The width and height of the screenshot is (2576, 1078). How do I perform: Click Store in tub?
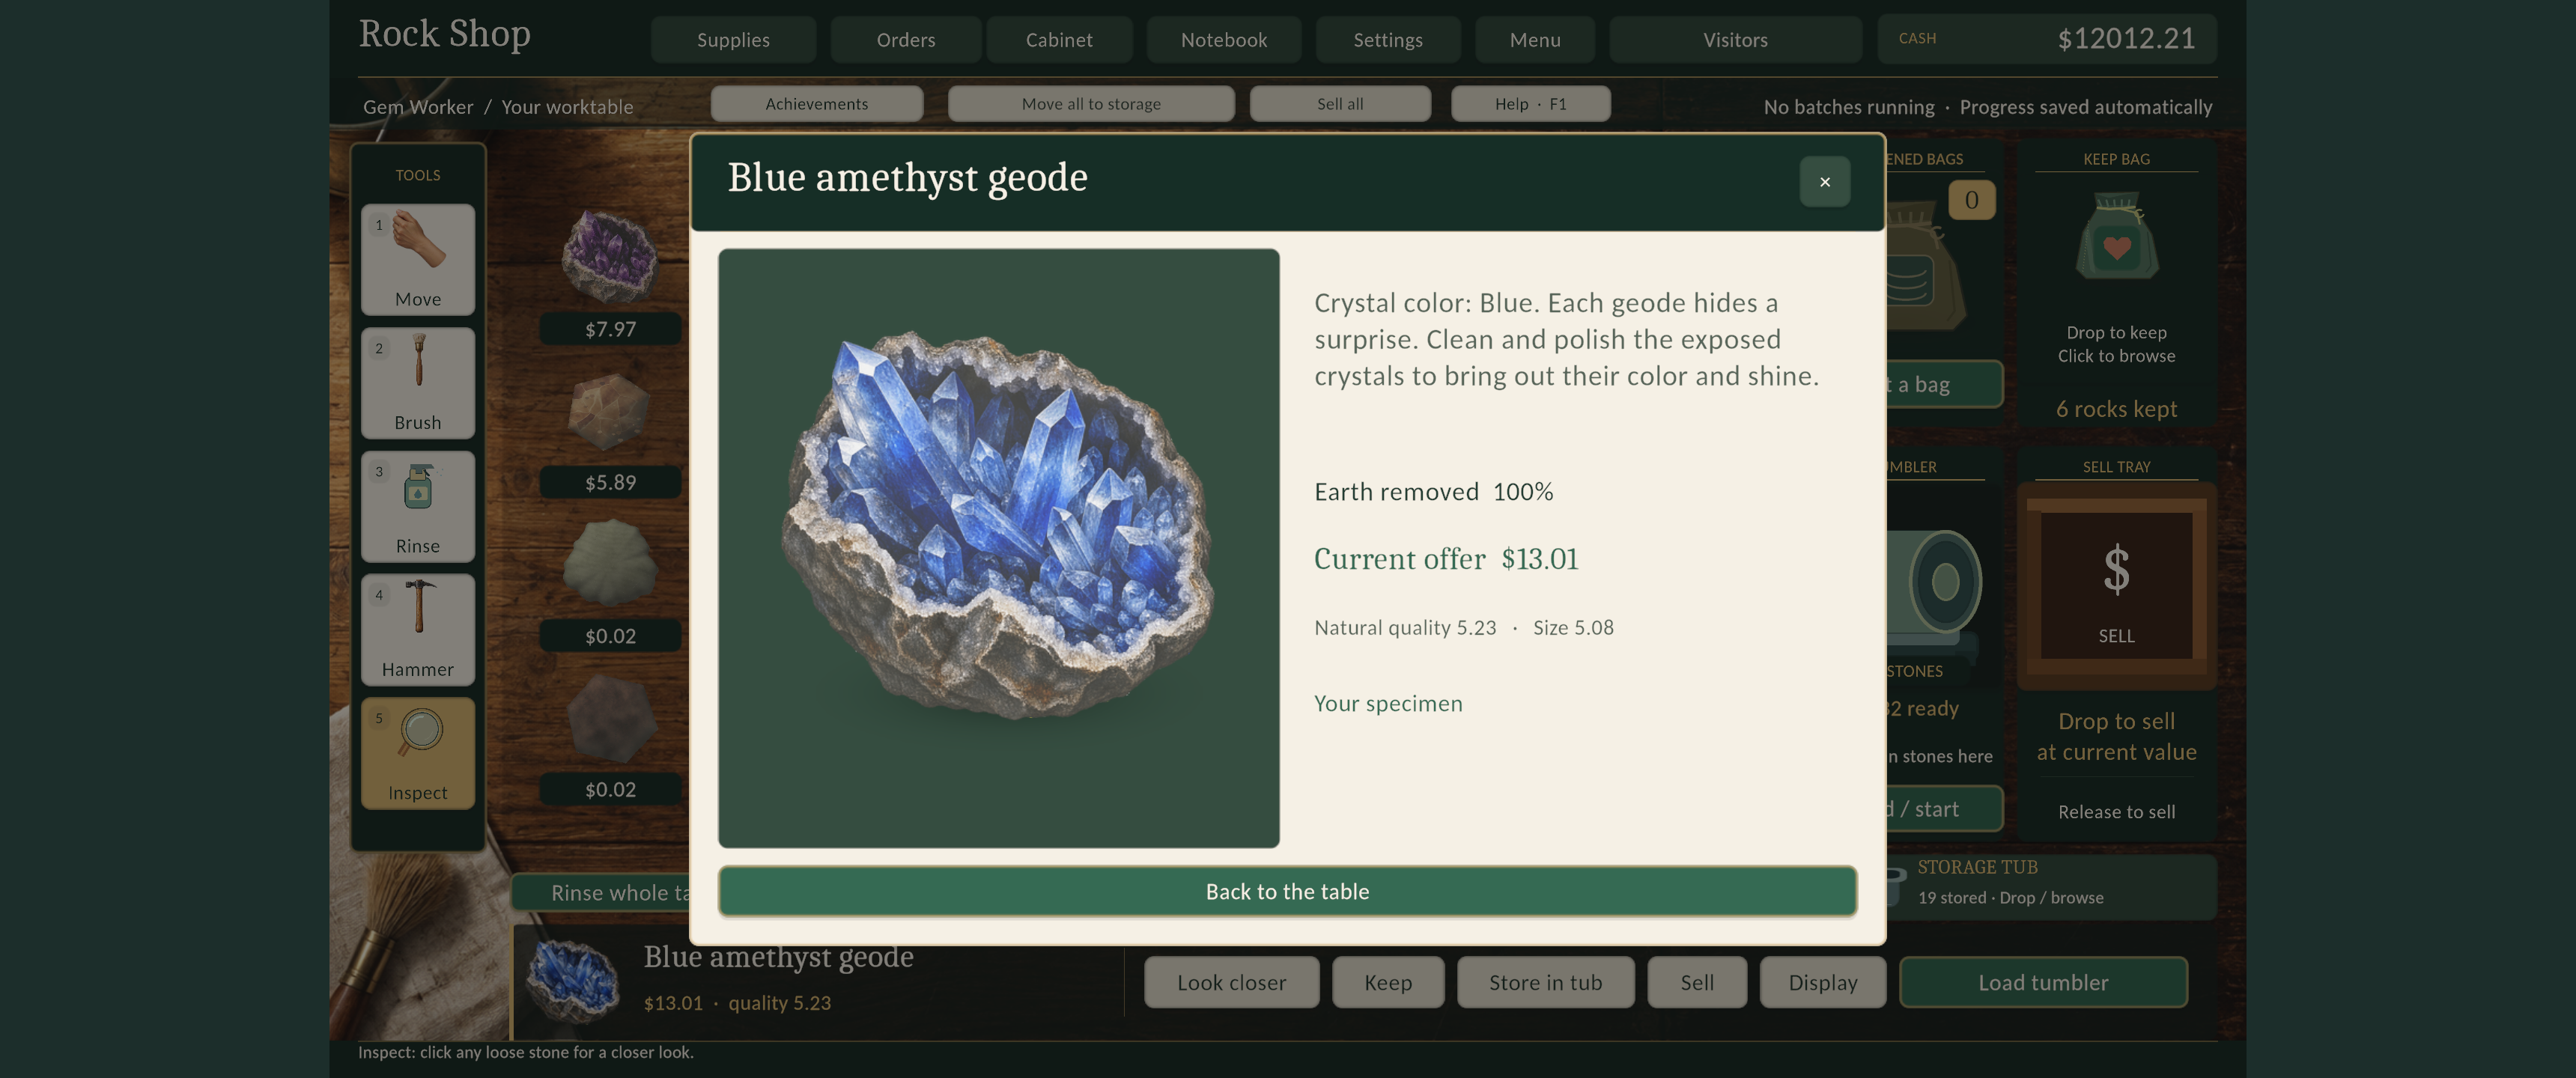coord(1545,982)
